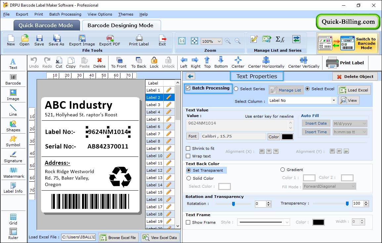This screenshot has width=382, height=243.
Task: Click the black text Color swatch
Action: (287, 137)
